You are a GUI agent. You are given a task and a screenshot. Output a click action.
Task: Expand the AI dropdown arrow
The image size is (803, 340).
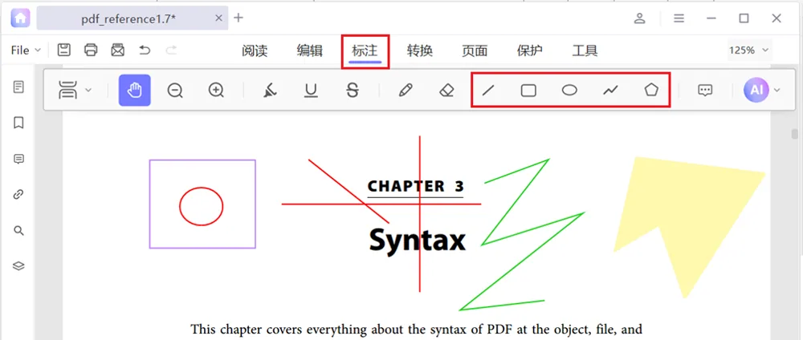pos(777,91)
